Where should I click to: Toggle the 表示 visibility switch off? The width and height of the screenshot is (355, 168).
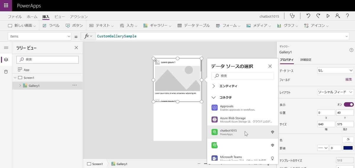click(349, 104)
